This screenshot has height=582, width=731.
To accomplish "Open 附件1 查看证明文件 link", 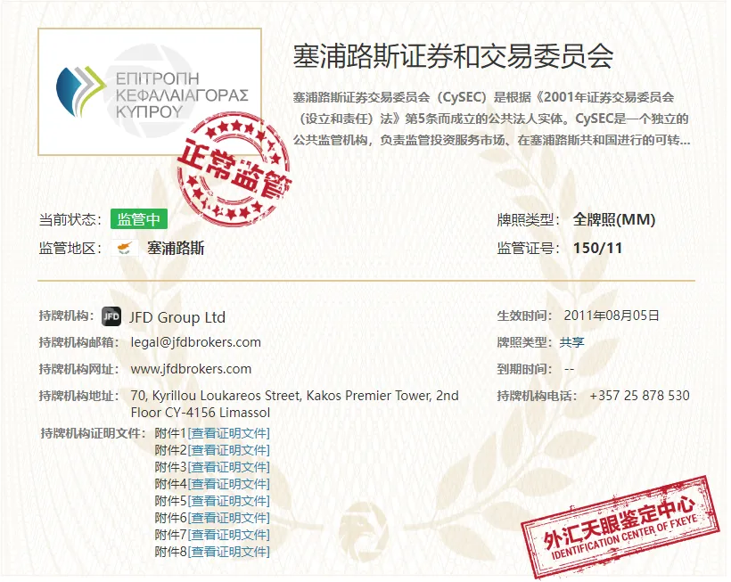I will pos(229,433).
